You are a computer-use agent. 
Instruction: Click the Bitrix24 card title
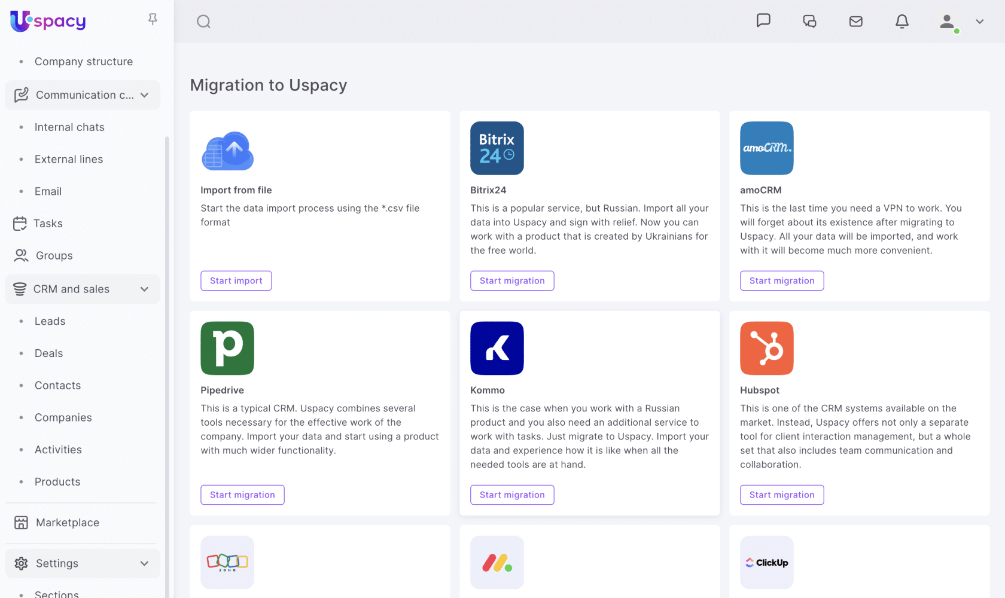tap(488, 190)
